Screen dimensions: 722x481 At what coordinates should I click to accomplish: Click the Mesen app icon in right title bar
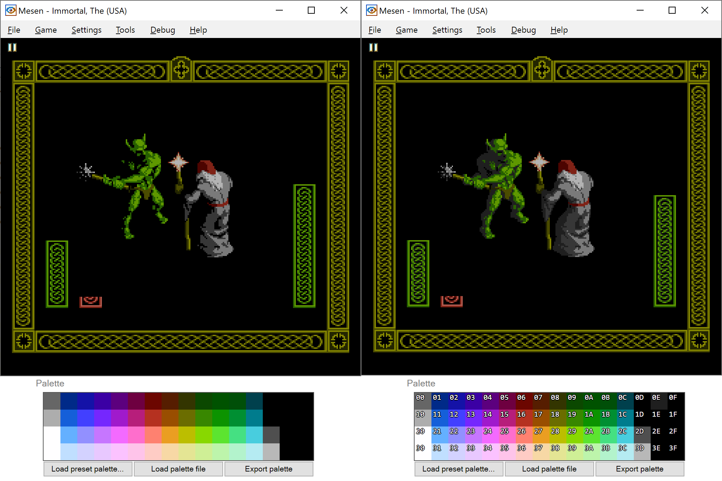(372, 11)
